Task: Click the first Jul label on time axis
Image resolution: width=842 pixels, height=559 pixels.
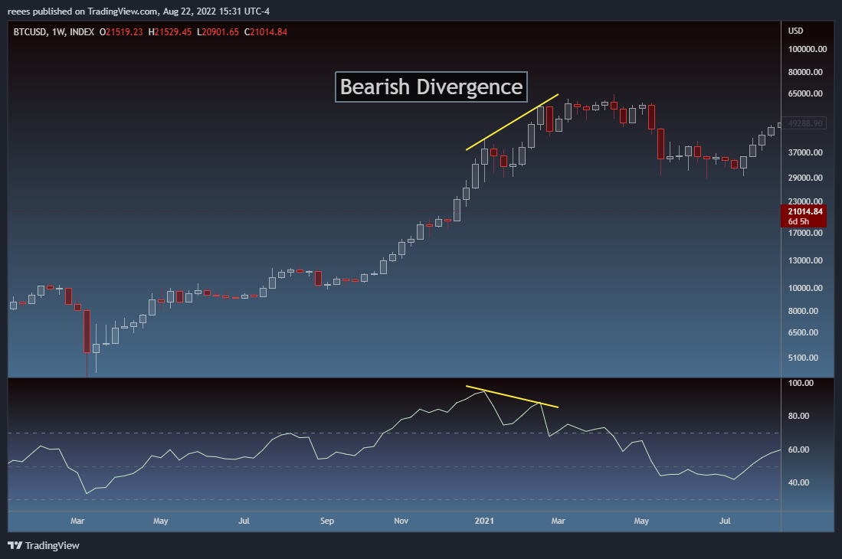Action: [244, 521]
